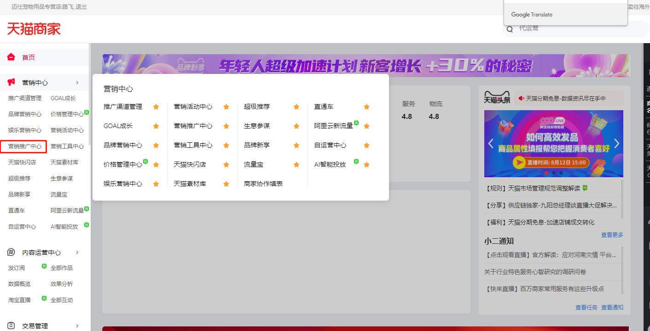Click 查看任务 link
650x331 pixels.
(586, 307)
